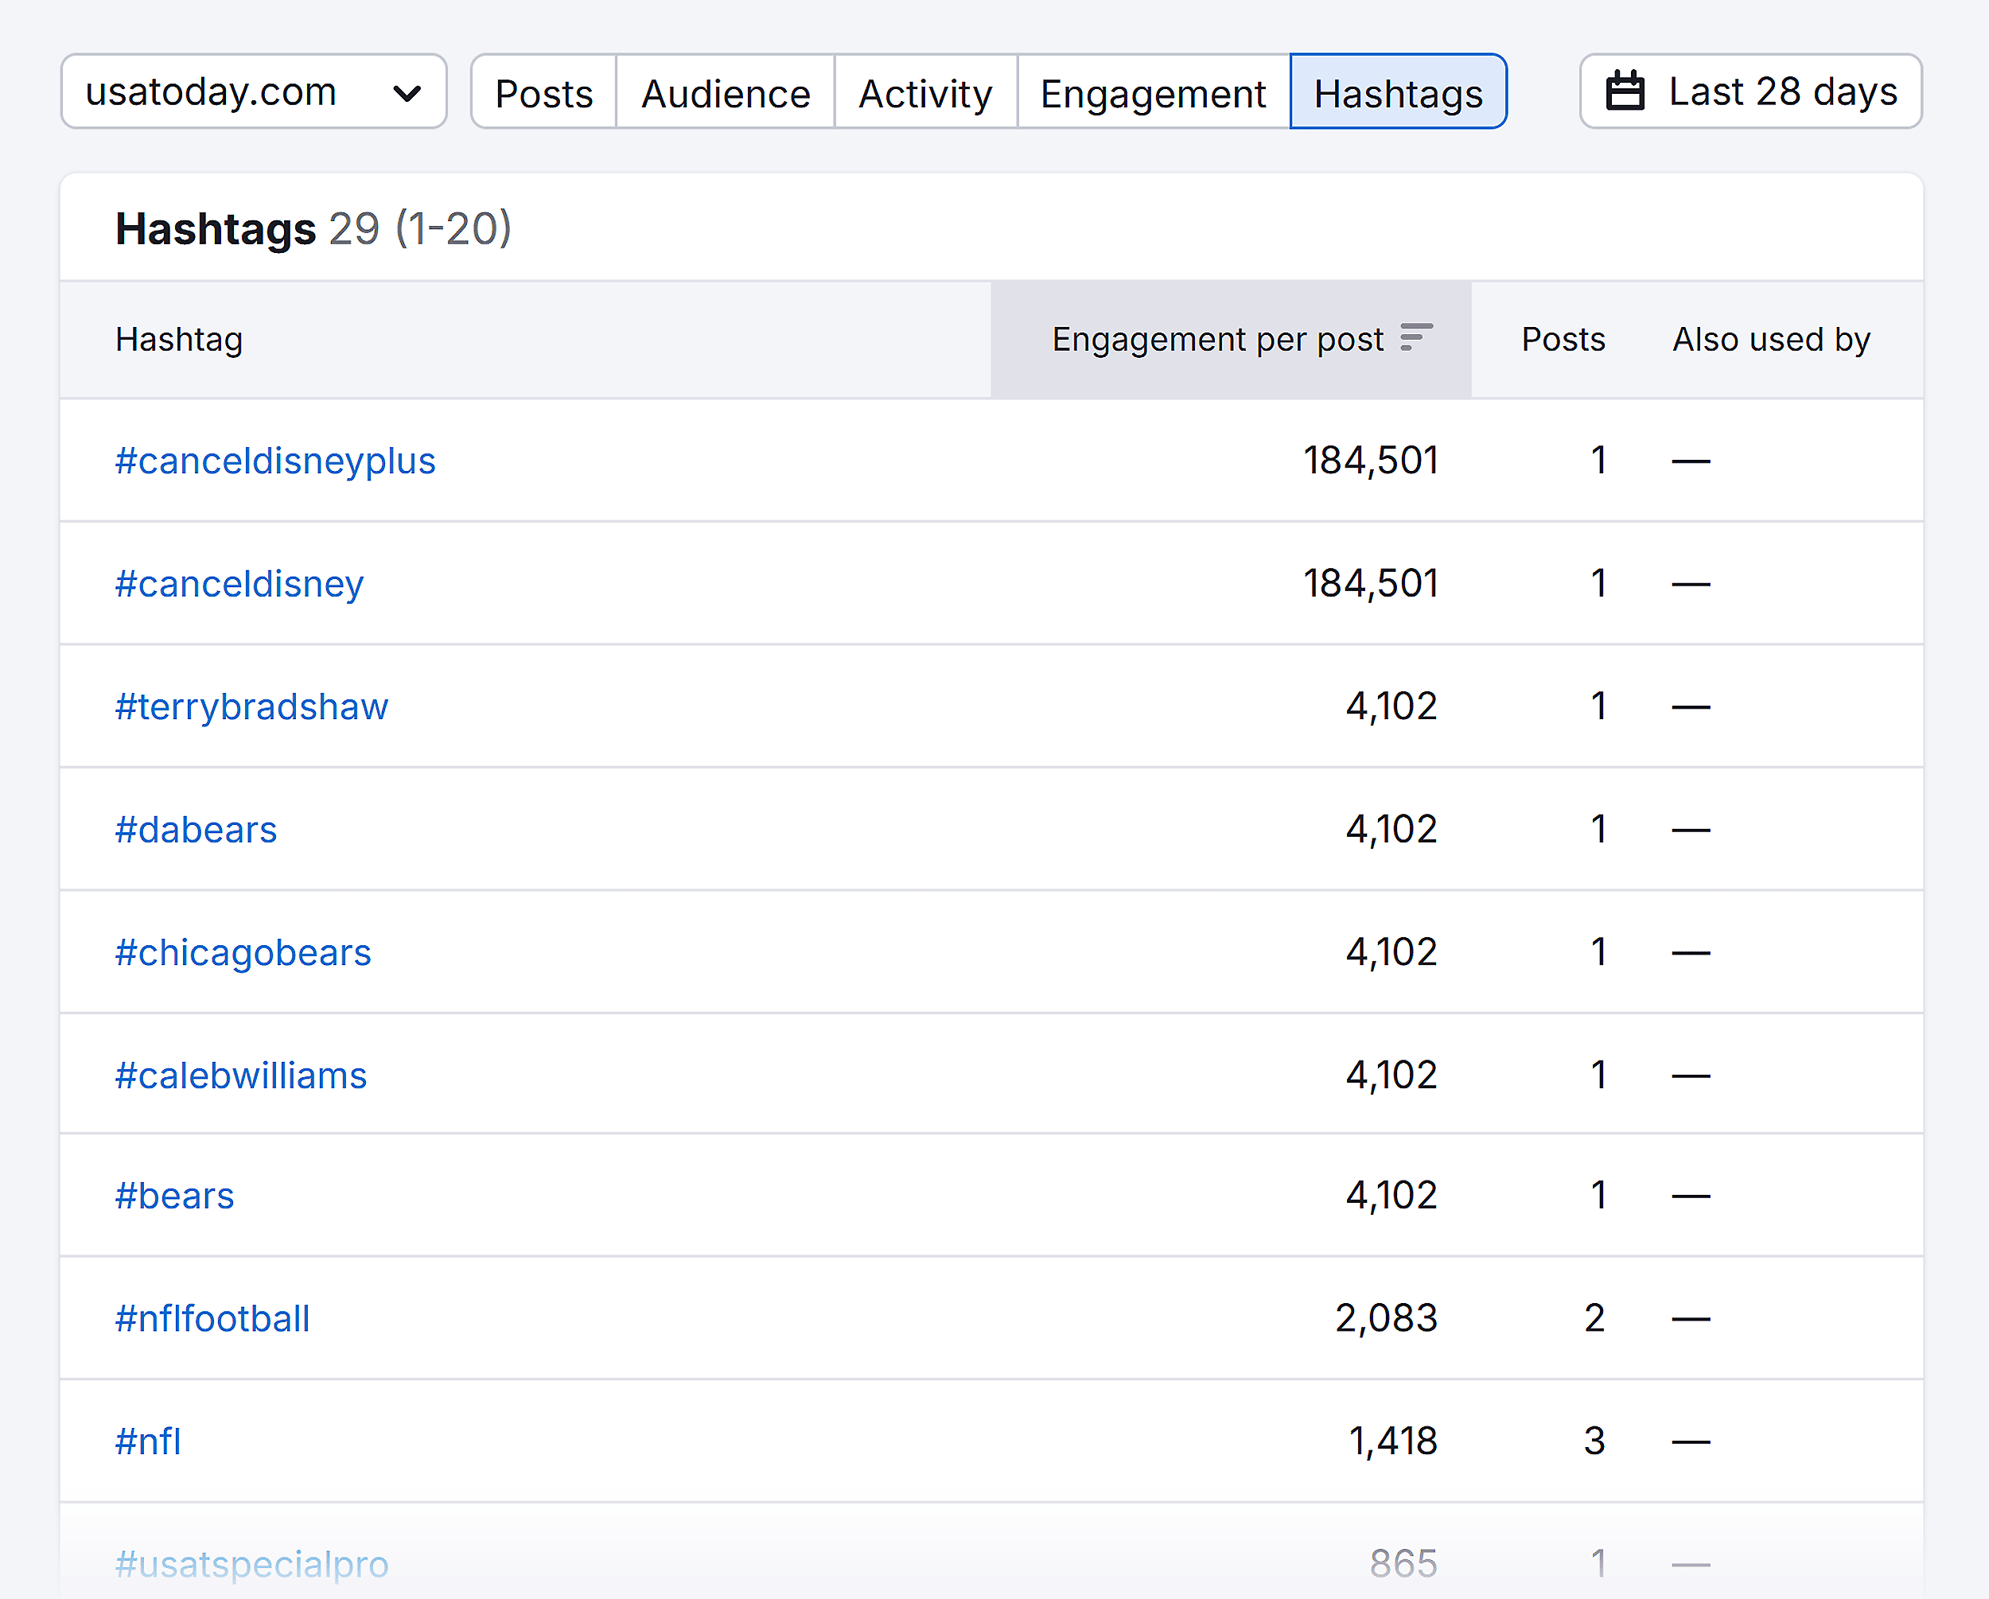This screenshot has height=1599, width=1989.
Task: Open the #canceldisneyplus hashtag link
Action: tap(275, 461)
